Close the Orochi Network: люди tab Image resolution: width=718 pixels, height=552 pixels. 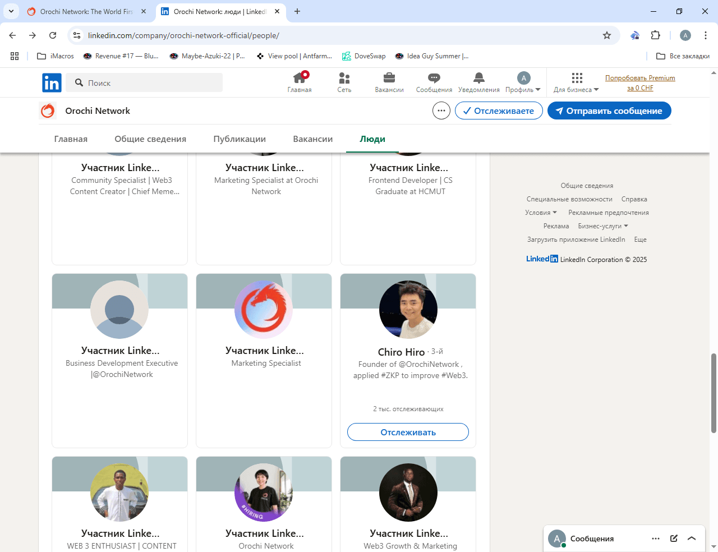(x=277, y=11)
